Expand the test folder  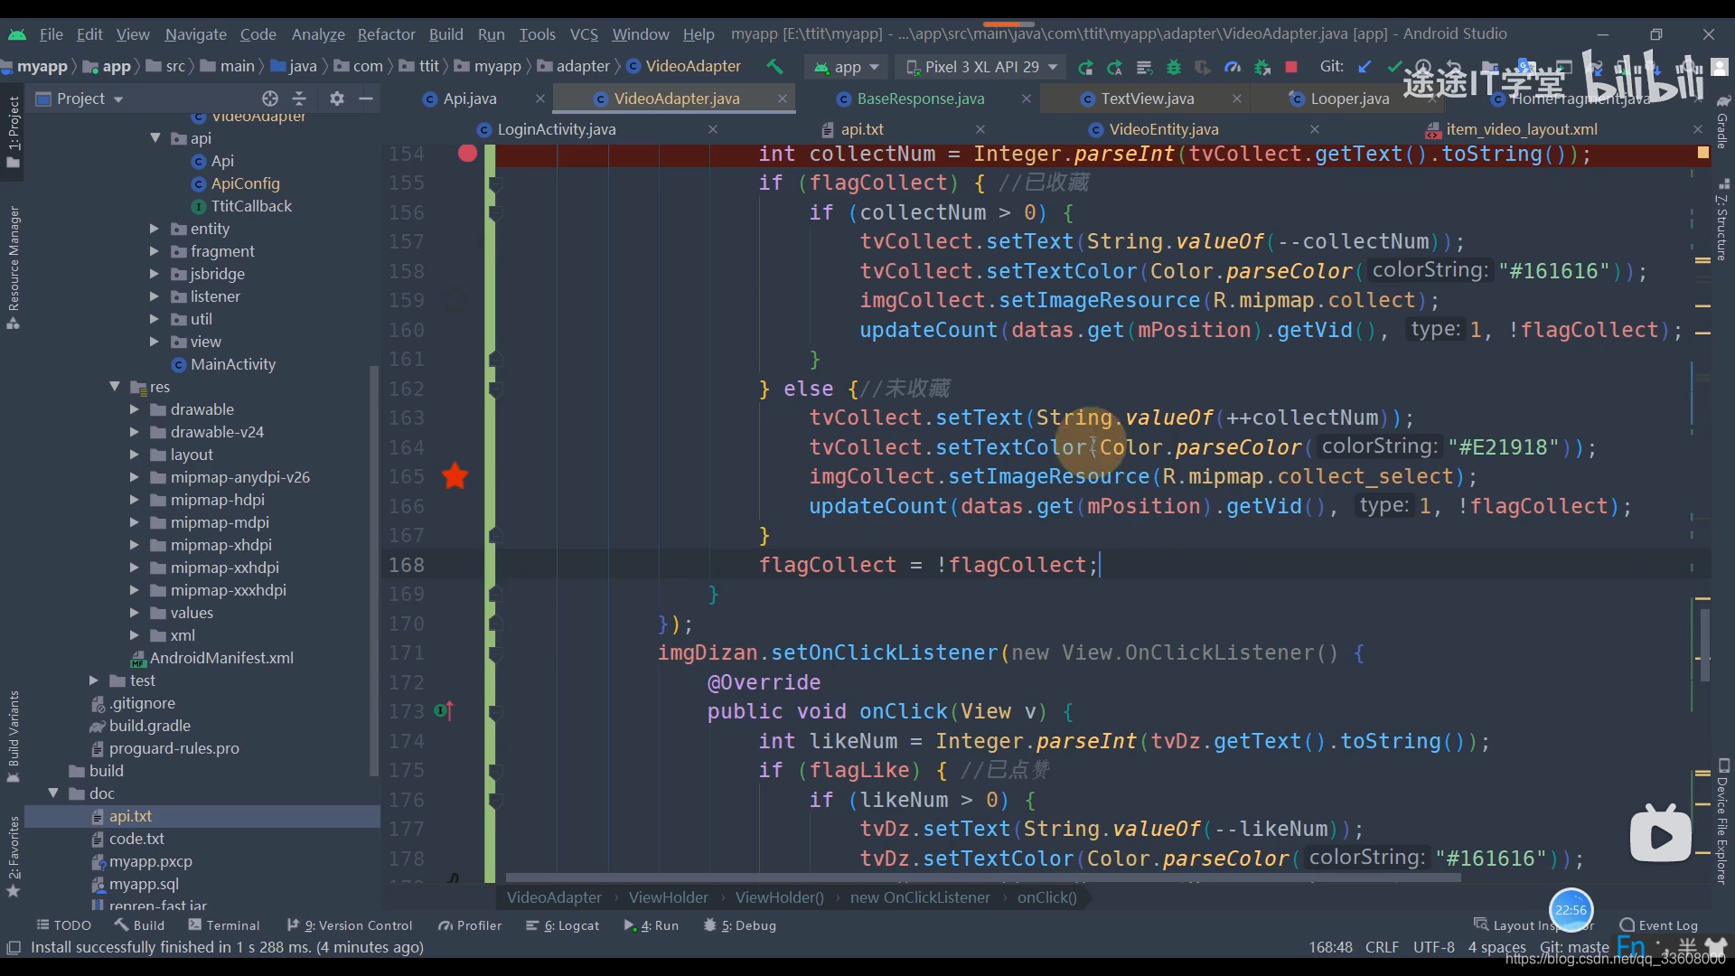[94, 680]
